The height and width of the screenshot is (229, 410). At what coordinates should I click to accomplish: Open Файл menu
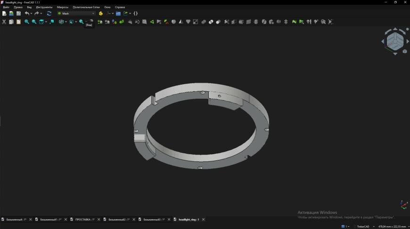(6, 7)
